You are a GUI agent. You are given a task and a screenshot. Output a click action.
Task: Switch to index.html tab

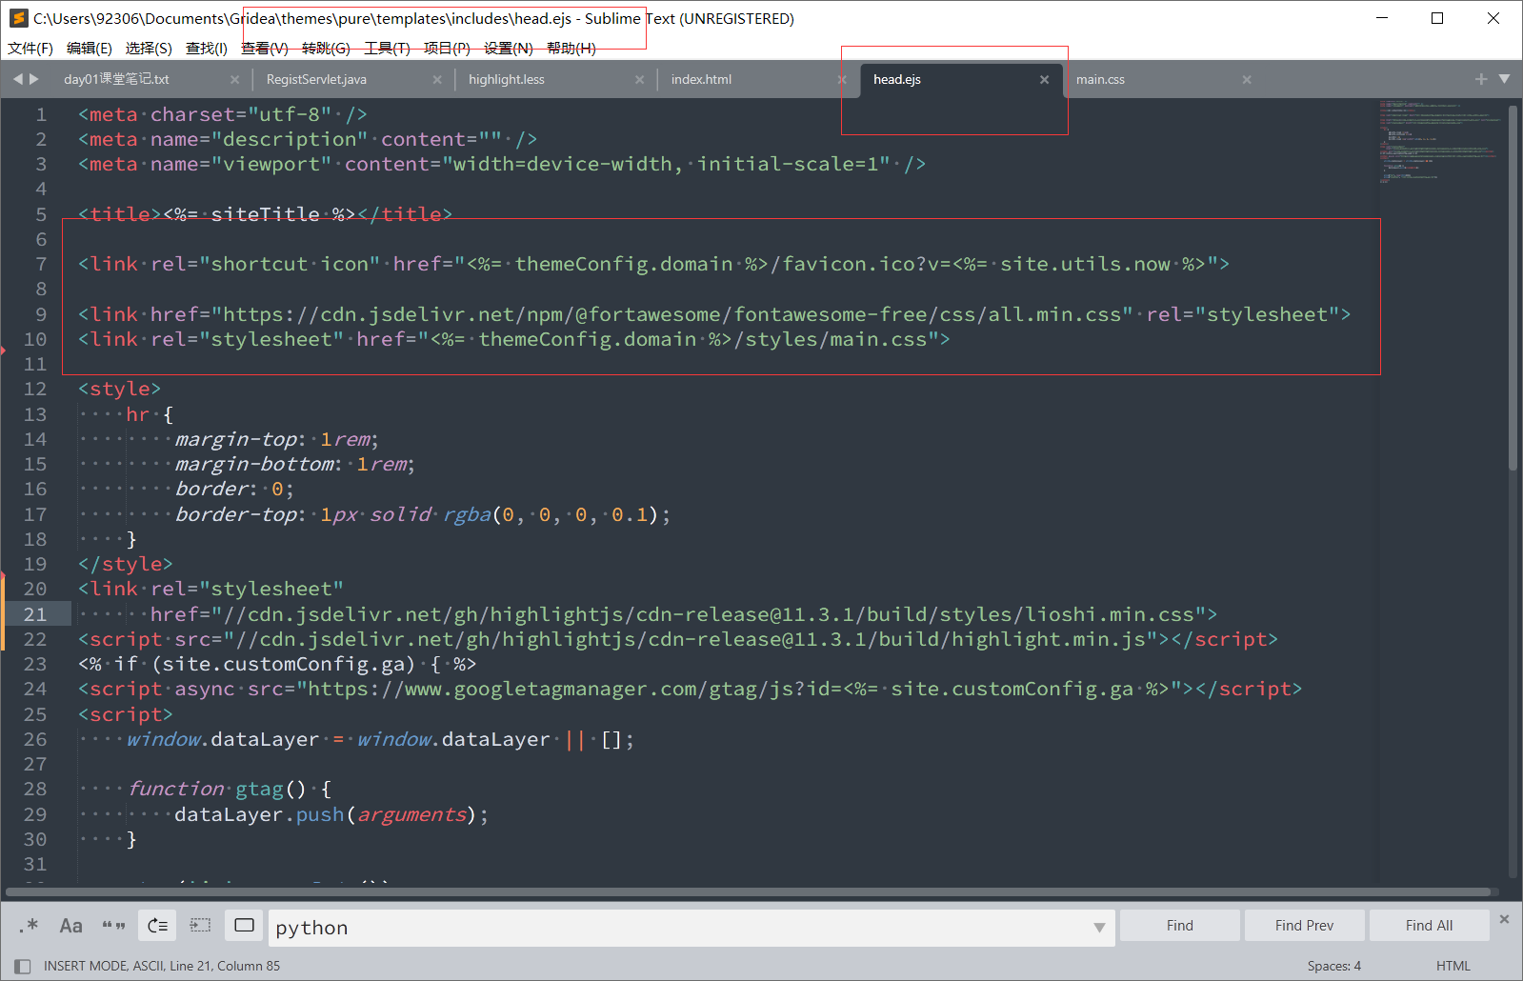[701, 79]
